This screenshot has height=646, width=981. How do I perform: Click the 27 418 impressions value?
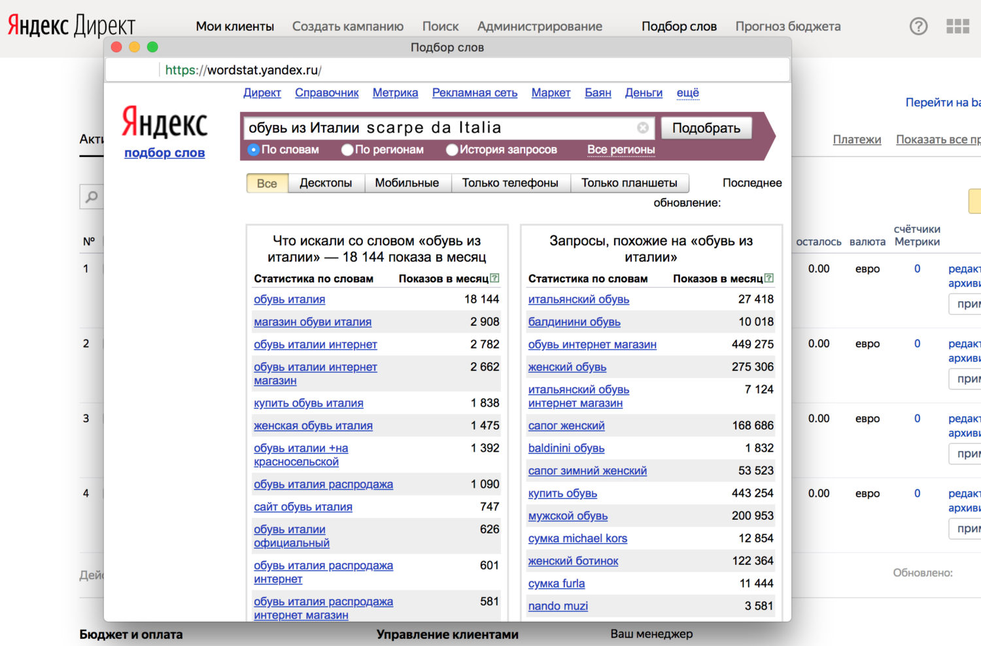pos(755,299)
